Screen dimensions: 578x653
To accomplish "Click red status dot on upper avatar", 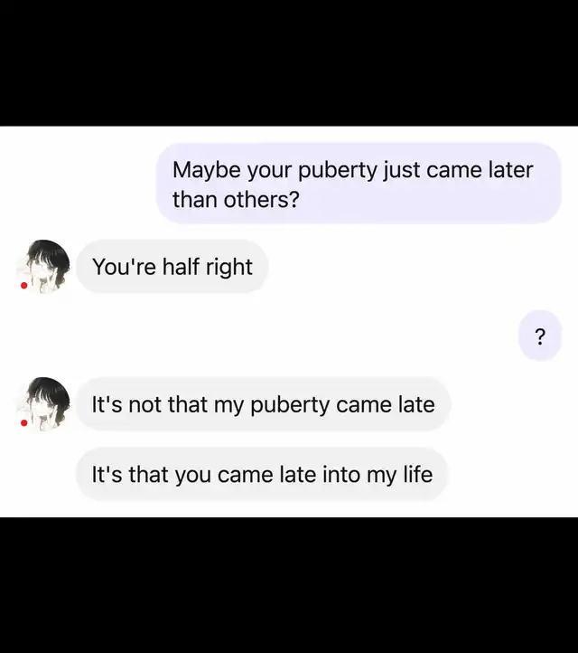I will (24, 285).
